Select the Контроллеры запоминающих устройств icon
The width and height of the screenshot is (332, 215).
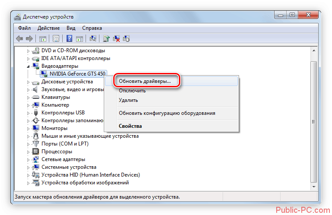36,120
